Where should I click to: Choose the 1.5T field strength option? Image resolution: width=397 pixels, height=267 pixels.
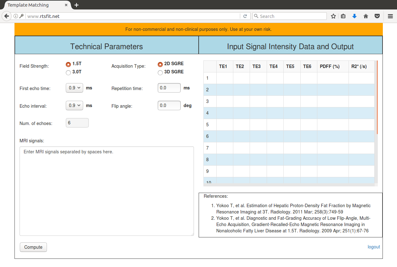pos(68,64)
